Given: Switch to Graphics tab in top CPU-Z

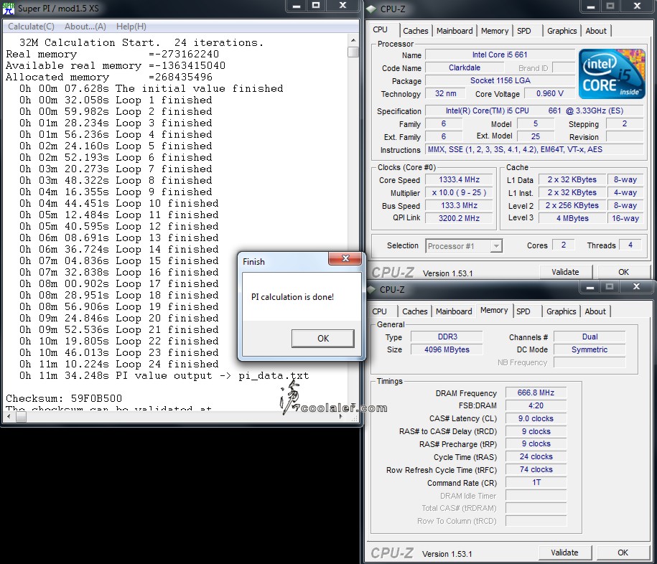Looking at the screenshot, I should 562,31.
